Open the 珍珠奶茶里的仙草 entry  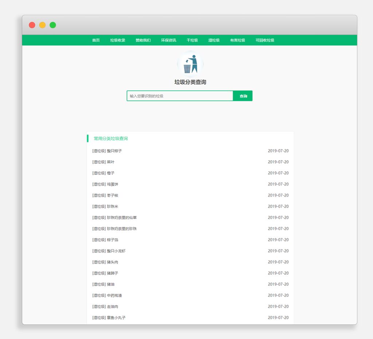pyautogui.click(x=114, y=218)
